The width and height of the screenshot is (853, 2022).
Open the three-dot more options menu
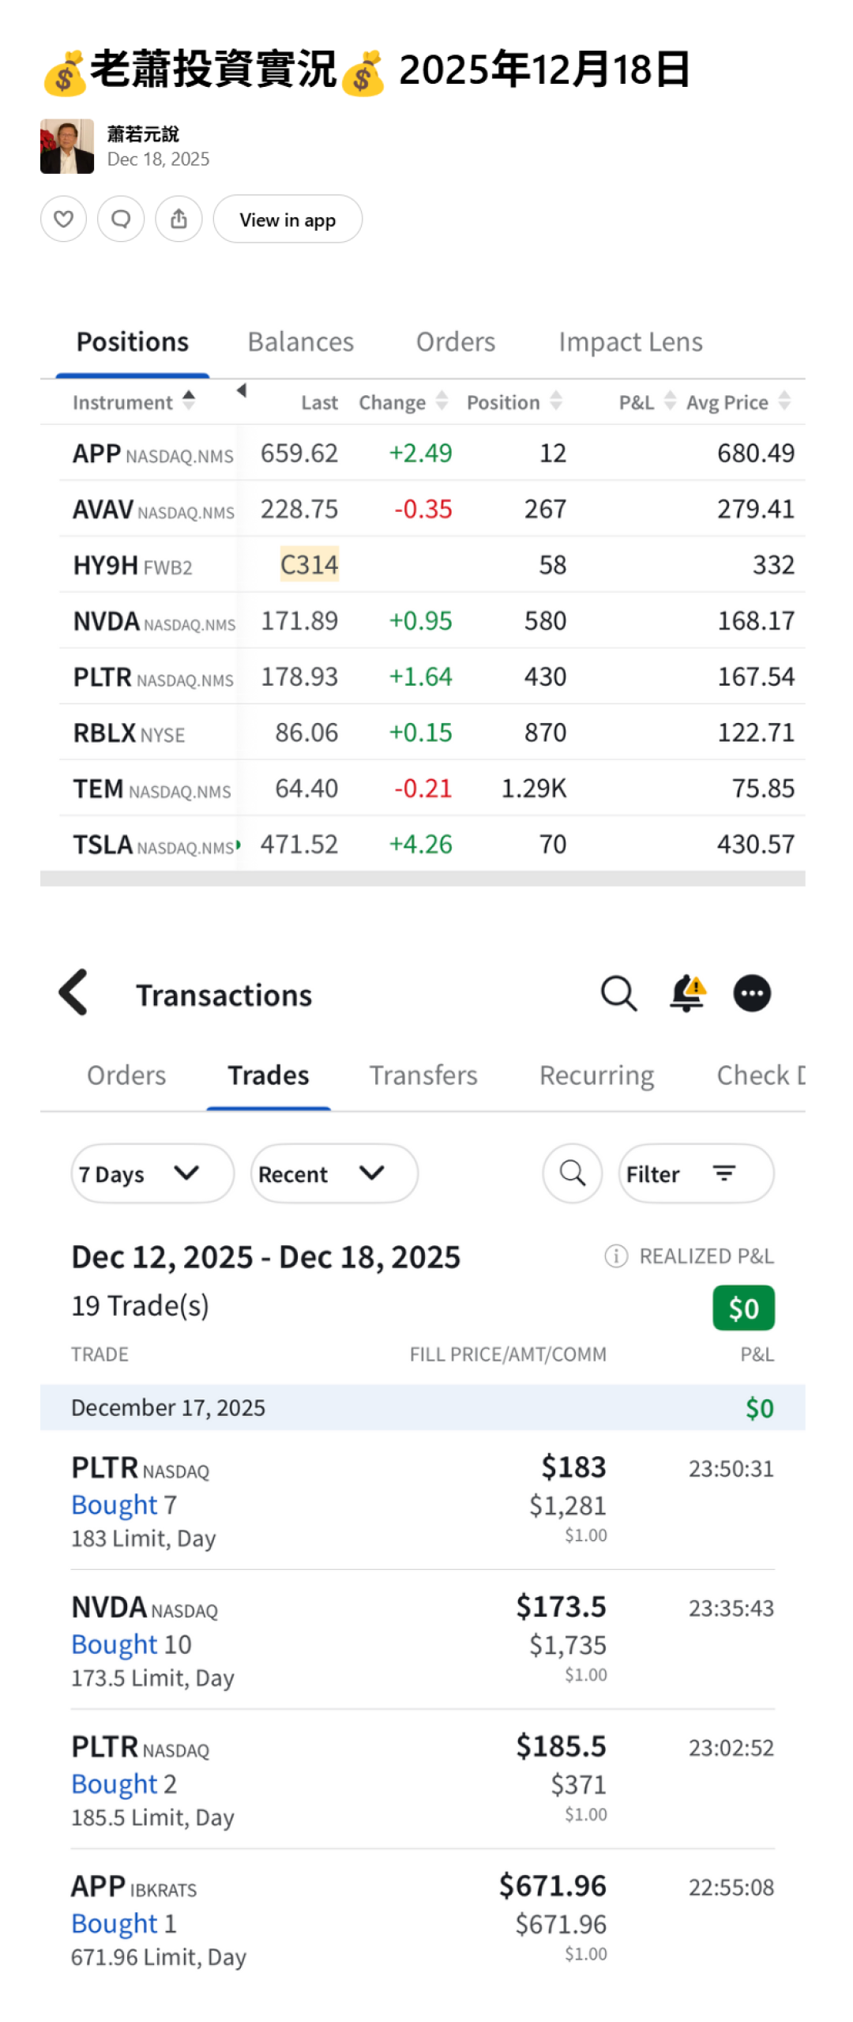tap(751, 993)
